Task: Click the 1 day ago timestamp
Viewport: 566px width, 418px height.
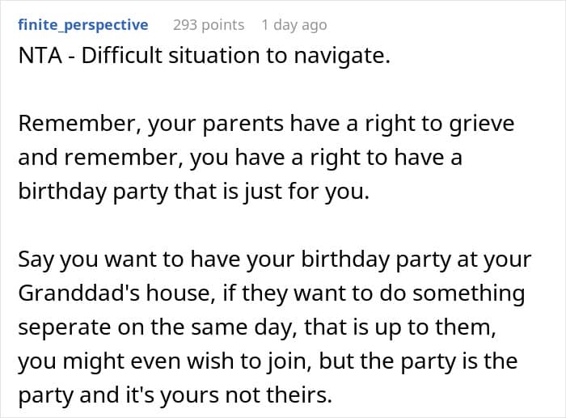Action: click(294, 25)
